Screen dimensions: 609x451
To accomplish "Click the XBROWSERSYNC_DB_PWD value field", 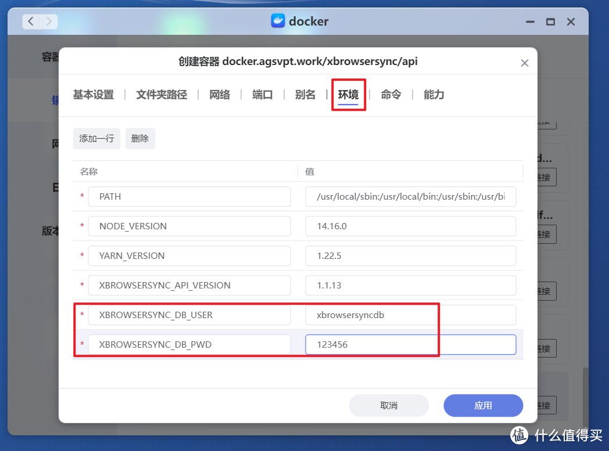I will coord(410,344).
